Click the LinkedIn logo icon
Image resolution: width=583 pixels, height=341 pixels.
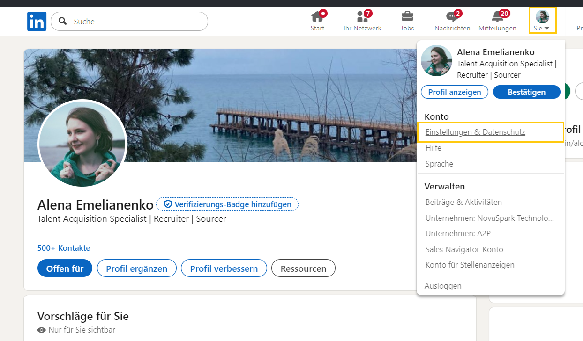37,22
